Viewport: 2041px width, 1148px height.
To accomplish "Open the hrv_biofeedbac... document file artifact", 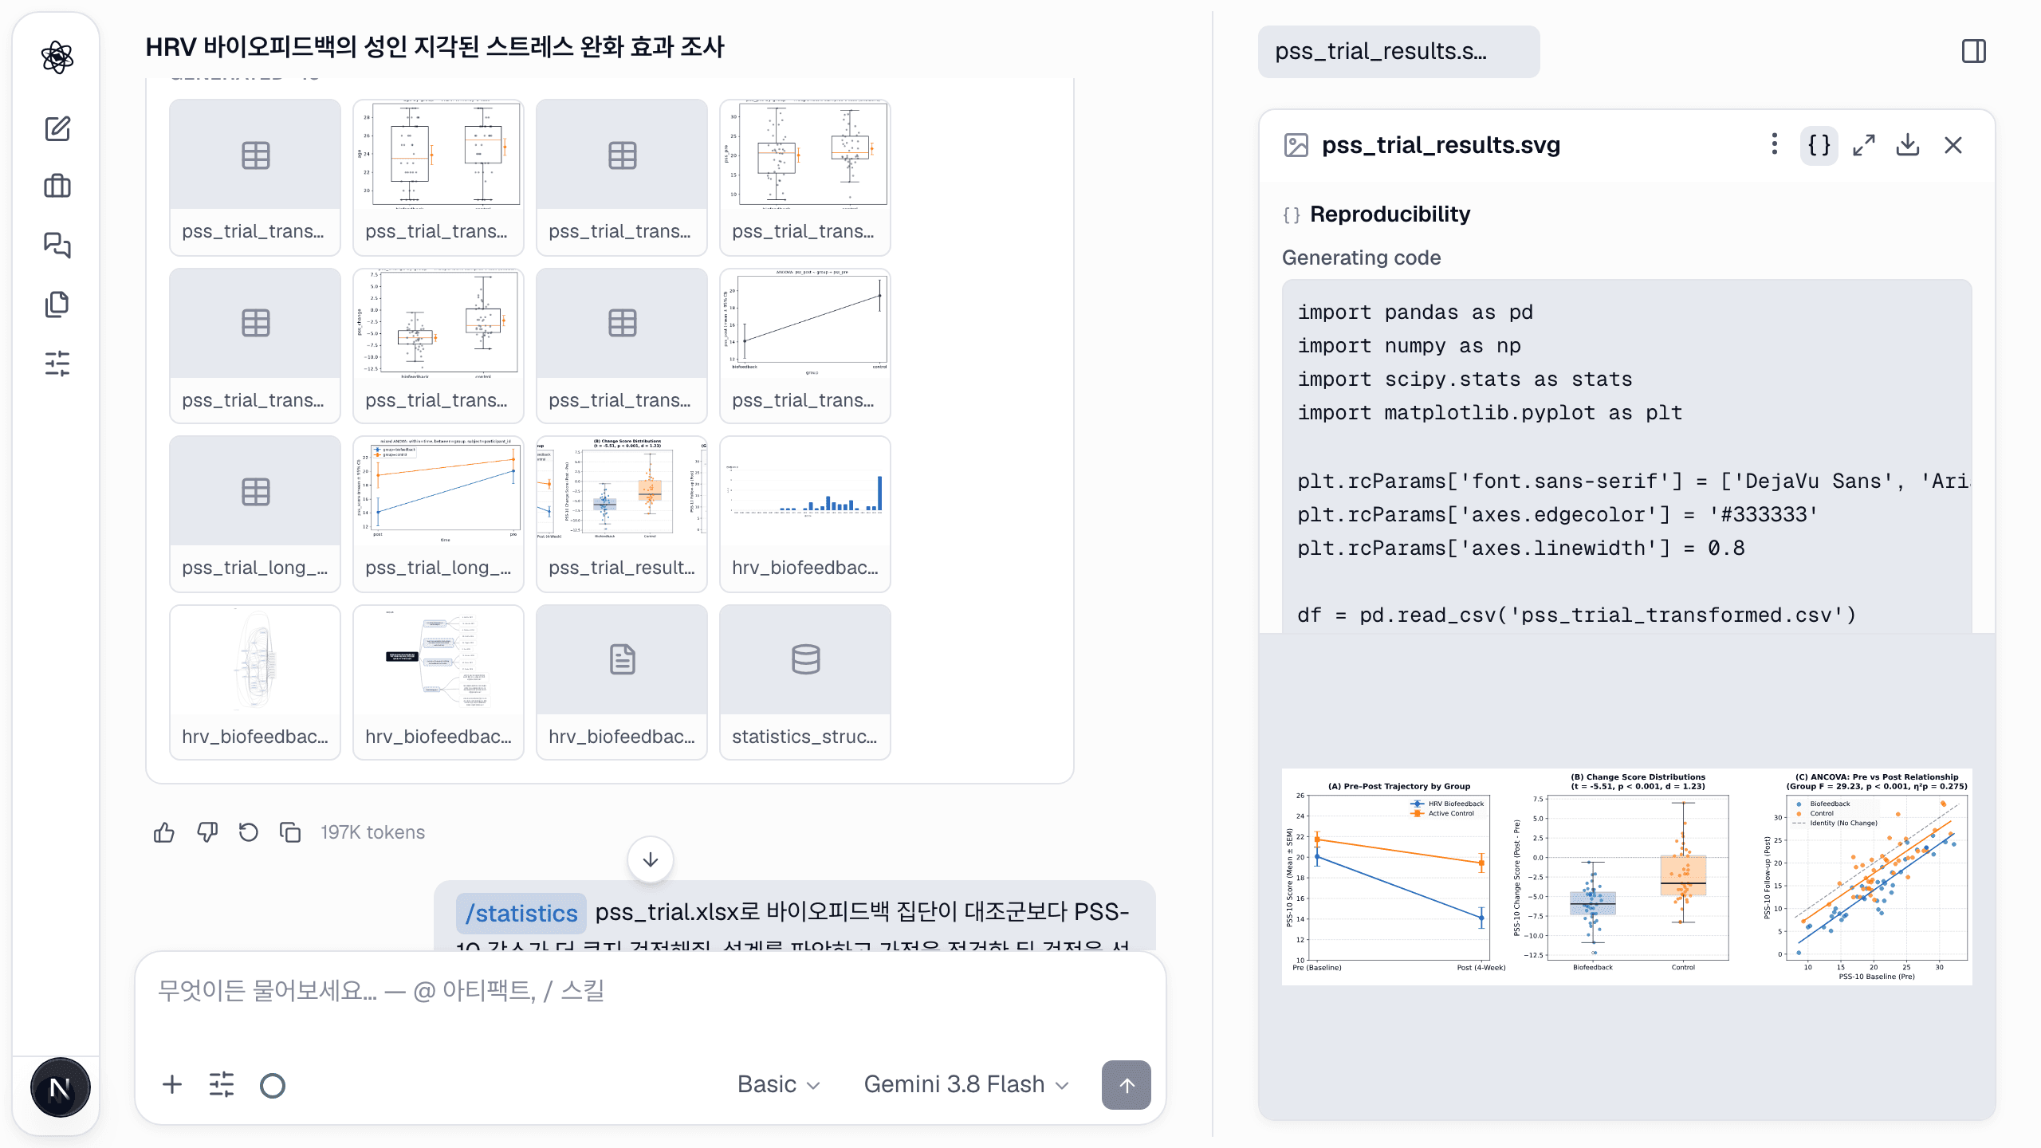I will 622,682.
